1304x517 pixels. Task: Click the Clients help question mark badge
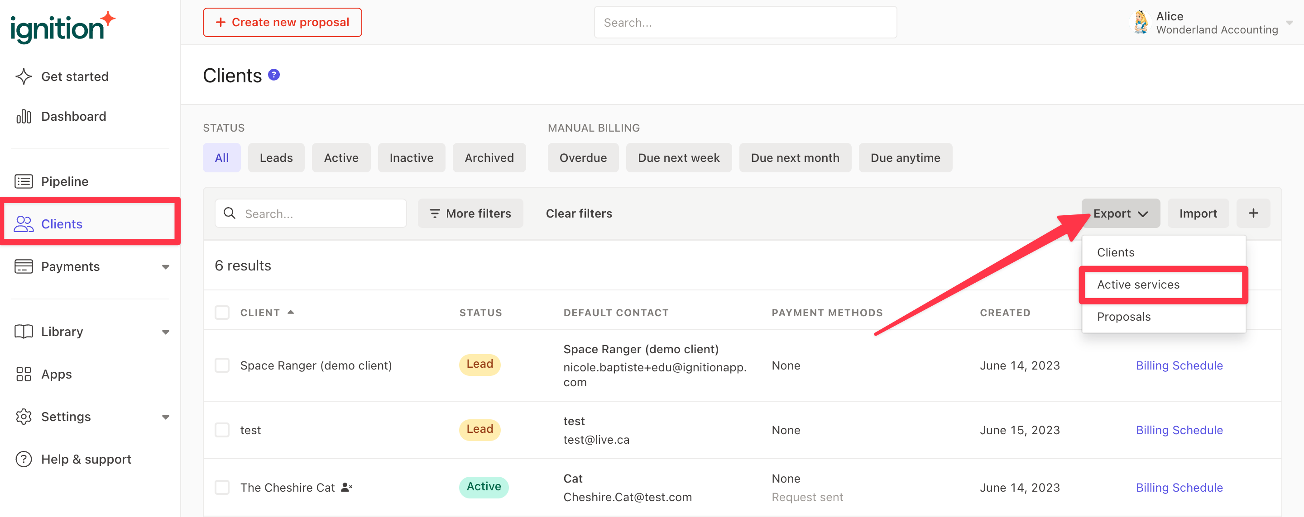tap(274, 75)
